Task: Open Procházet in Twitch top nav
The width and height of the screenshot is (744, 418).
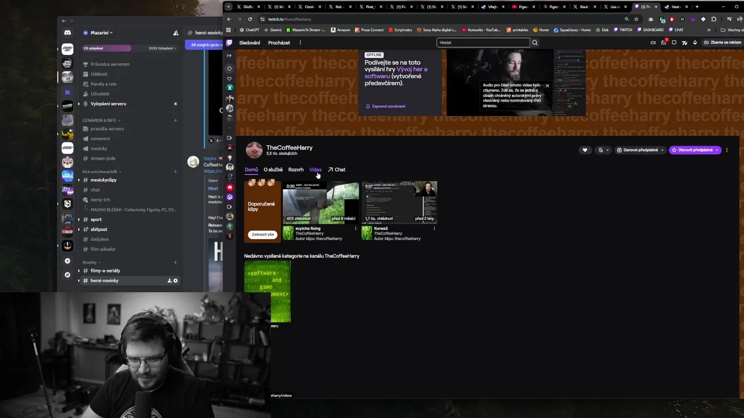Action: tap(279, 42)
